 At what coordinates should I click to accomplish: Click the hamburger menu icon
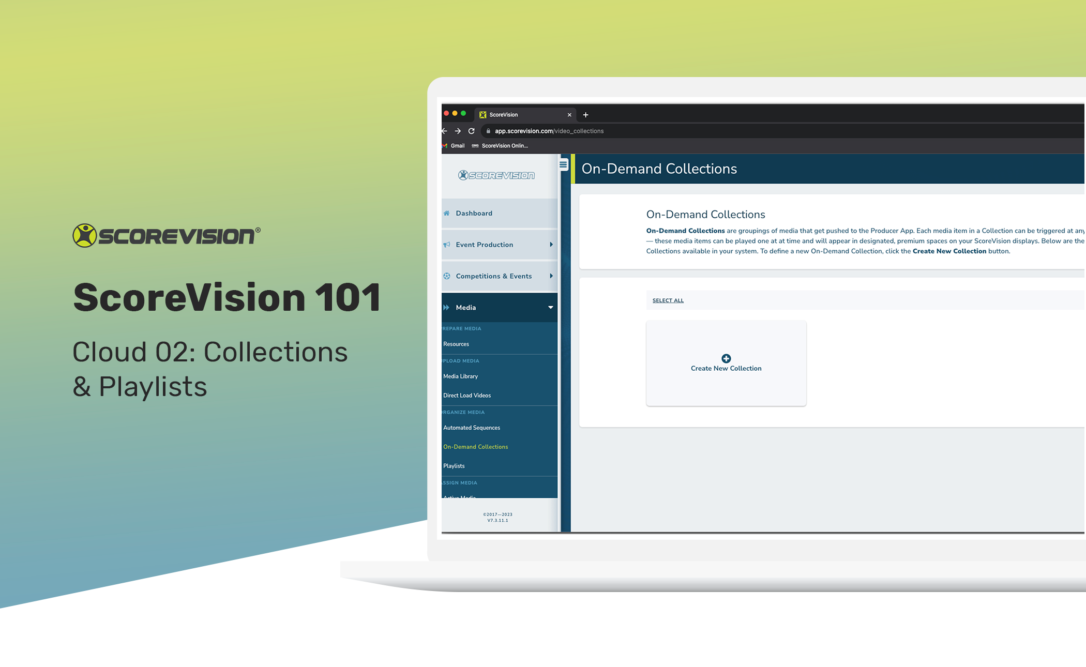point(563,166)
